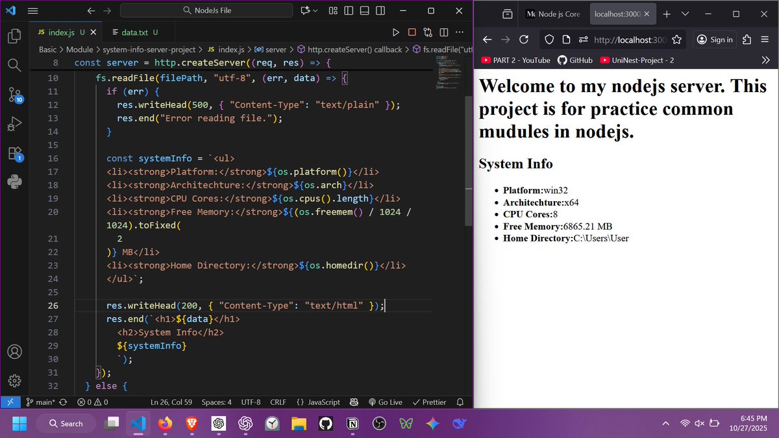The width and height of the screenshot is (779, 438).
Task: Start Go Live server from status bar
Action: coord(386,402)
